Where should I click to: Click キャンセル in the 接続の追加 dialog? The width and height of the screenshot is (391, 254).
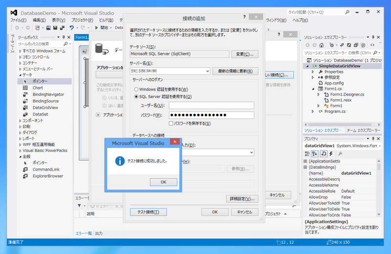[x=244, y=212]
